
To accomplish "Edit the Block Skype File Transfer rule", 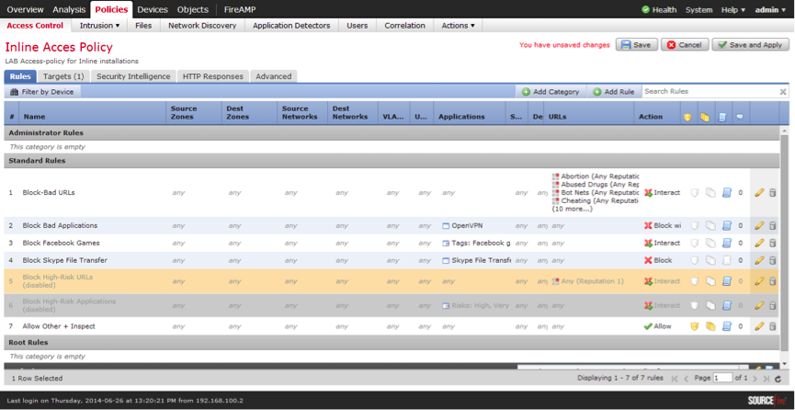I will [x=759, y=260].
